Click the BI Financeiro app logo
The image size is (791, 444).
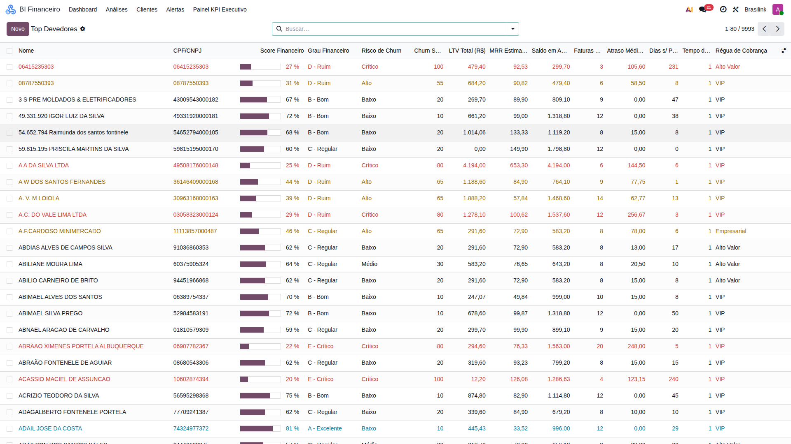(10, 9)
